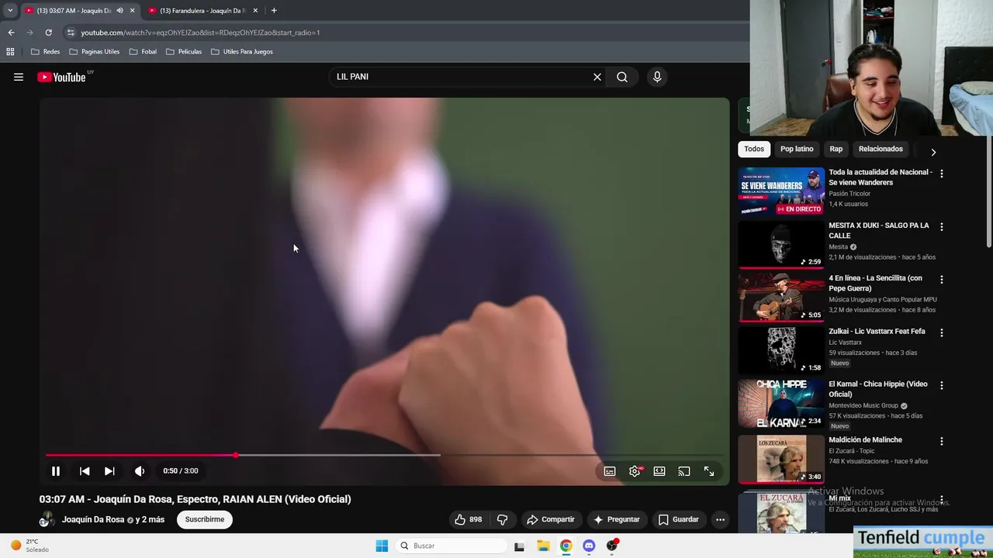993x558 pixels.
Task: Open Joaquín Da Rosa channel avatar
Action: point(47,519)
